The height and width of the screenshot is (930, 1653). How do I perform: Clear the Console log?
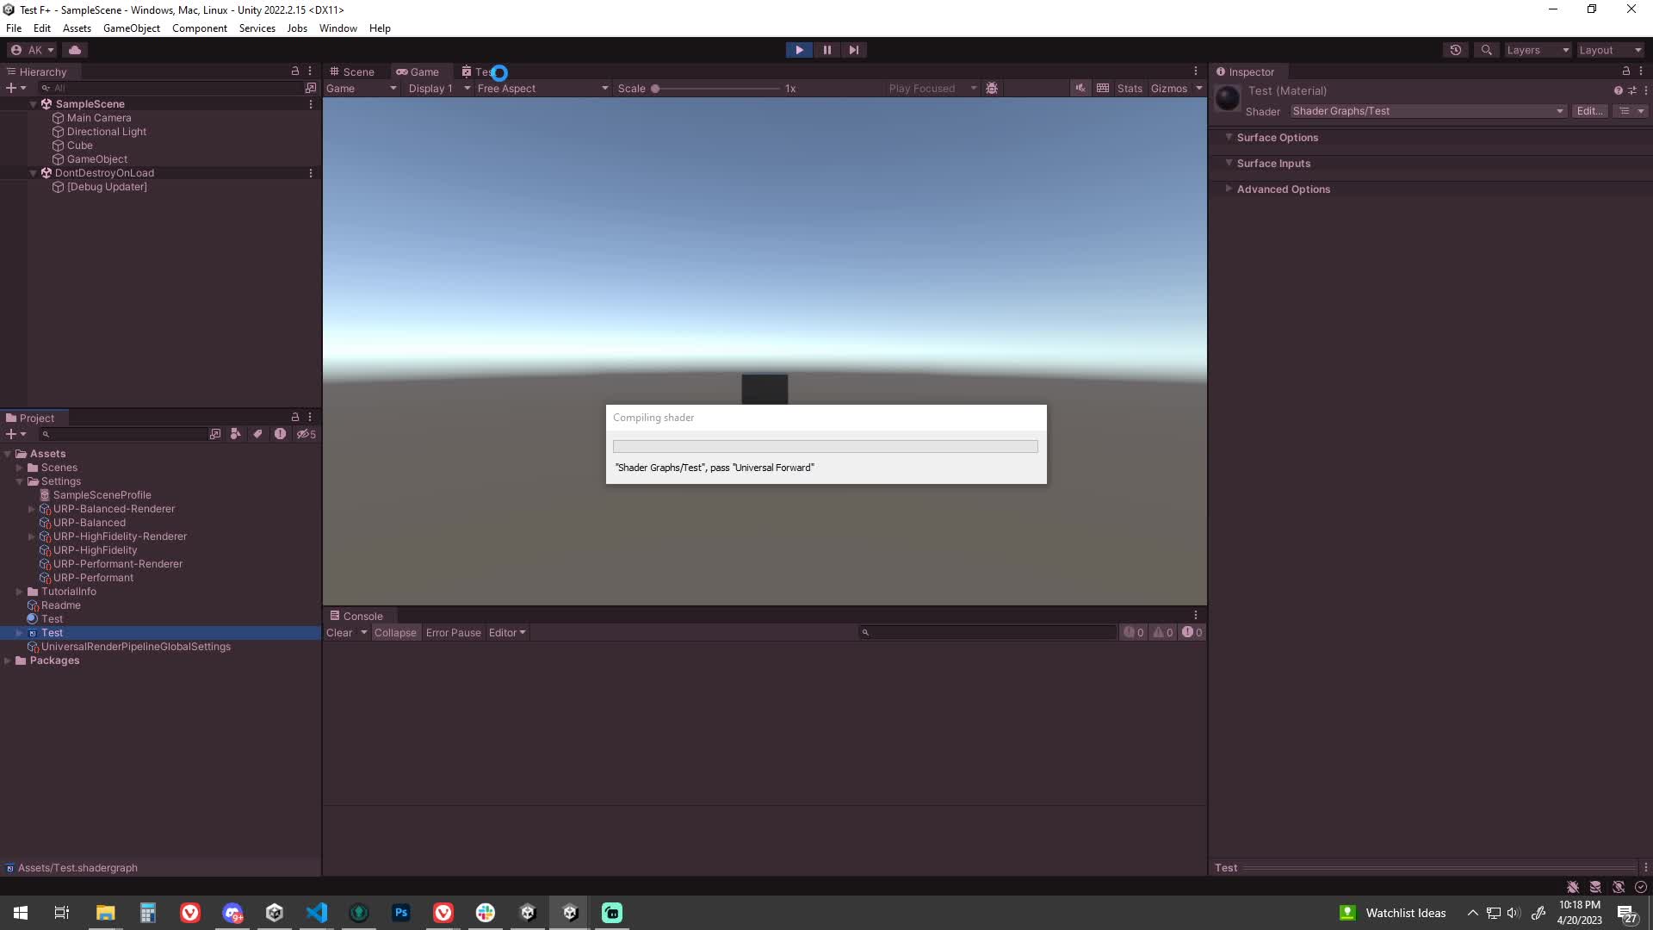338,633
